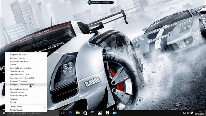Select Conexões de Rede
206x116 pixels.
point(26,71)
